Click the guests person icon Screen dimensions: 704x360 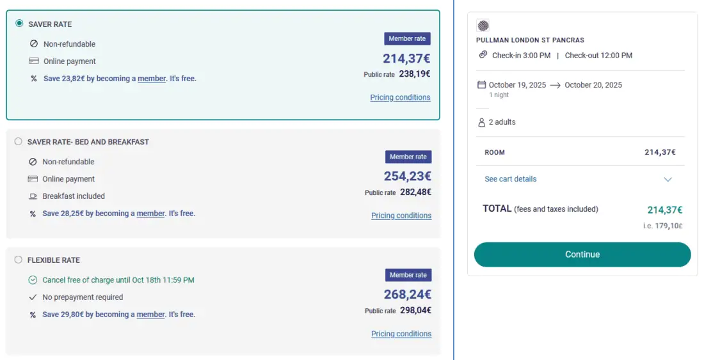point(482,122)
